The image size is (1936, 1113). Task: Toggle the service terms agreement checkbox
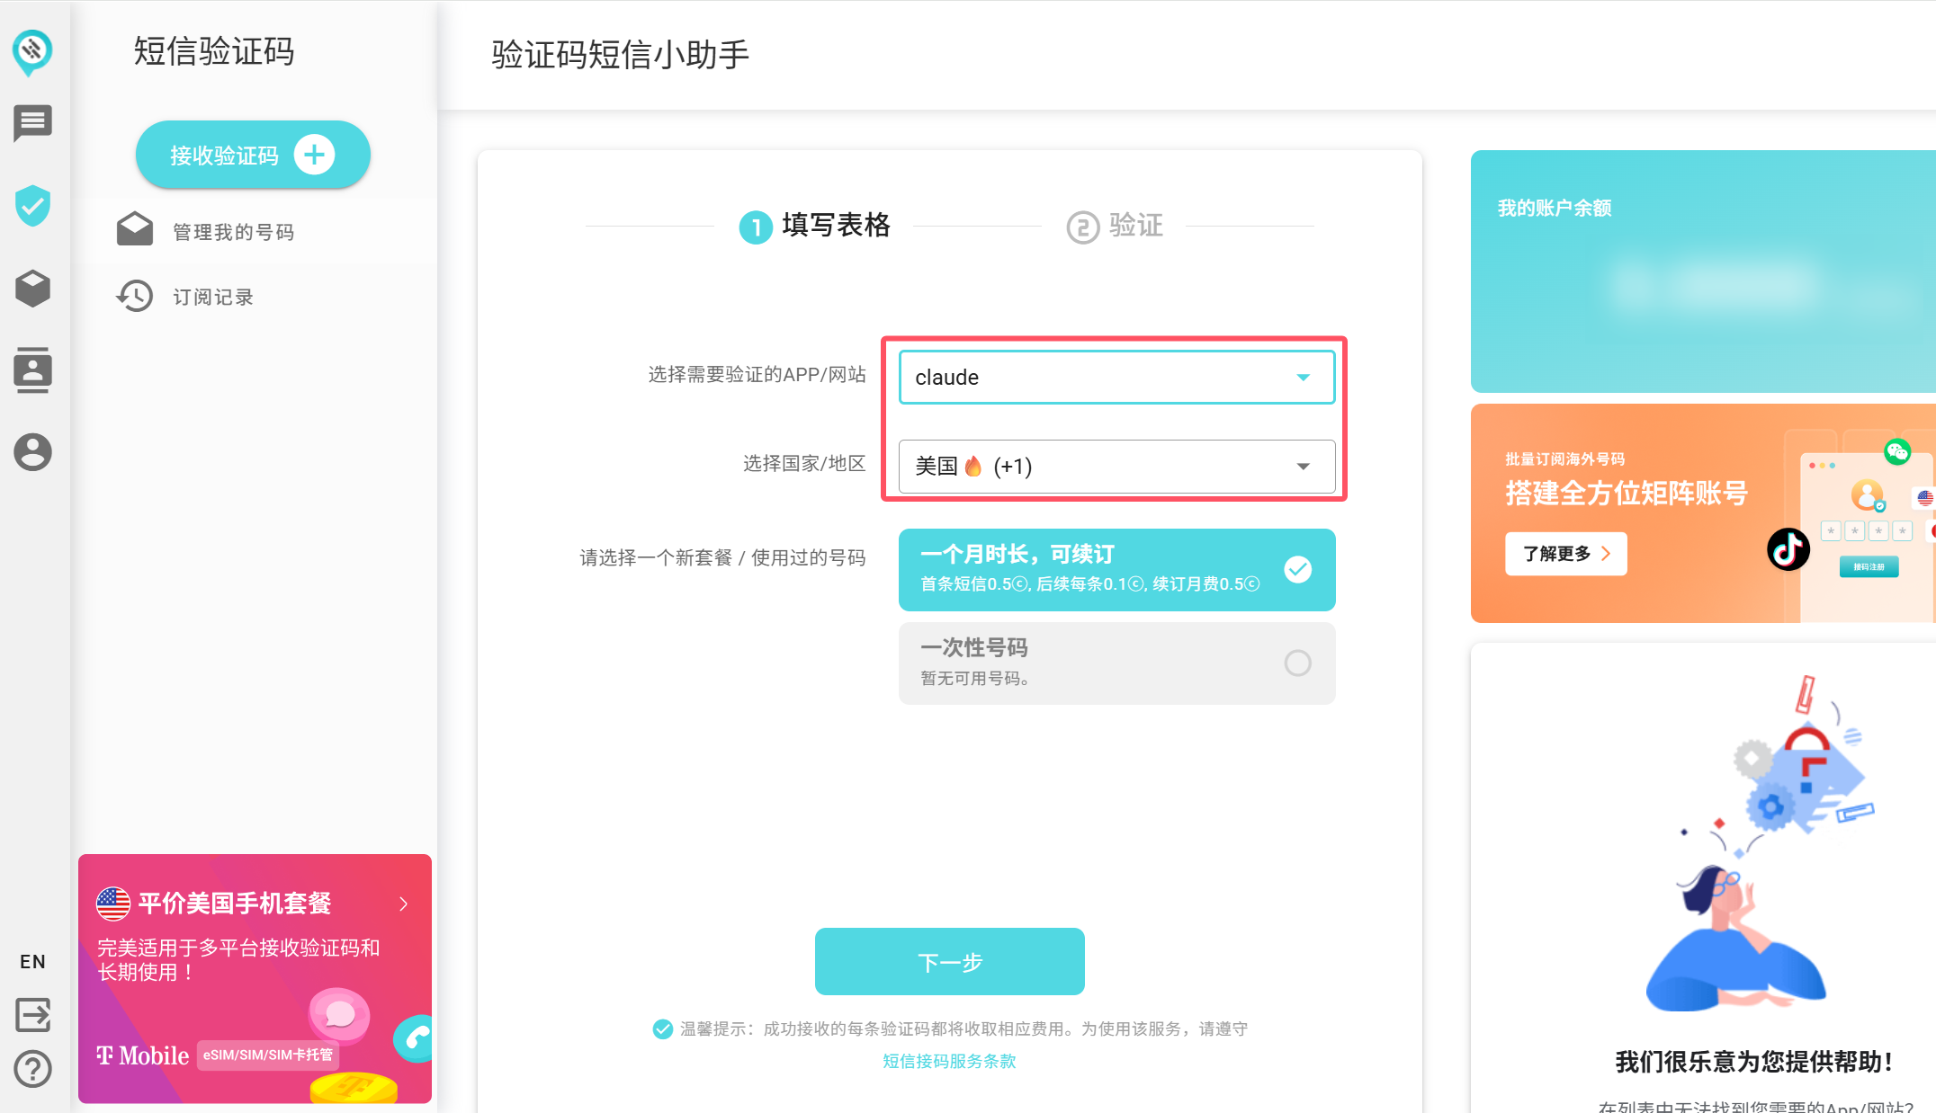click(663, 1029)
